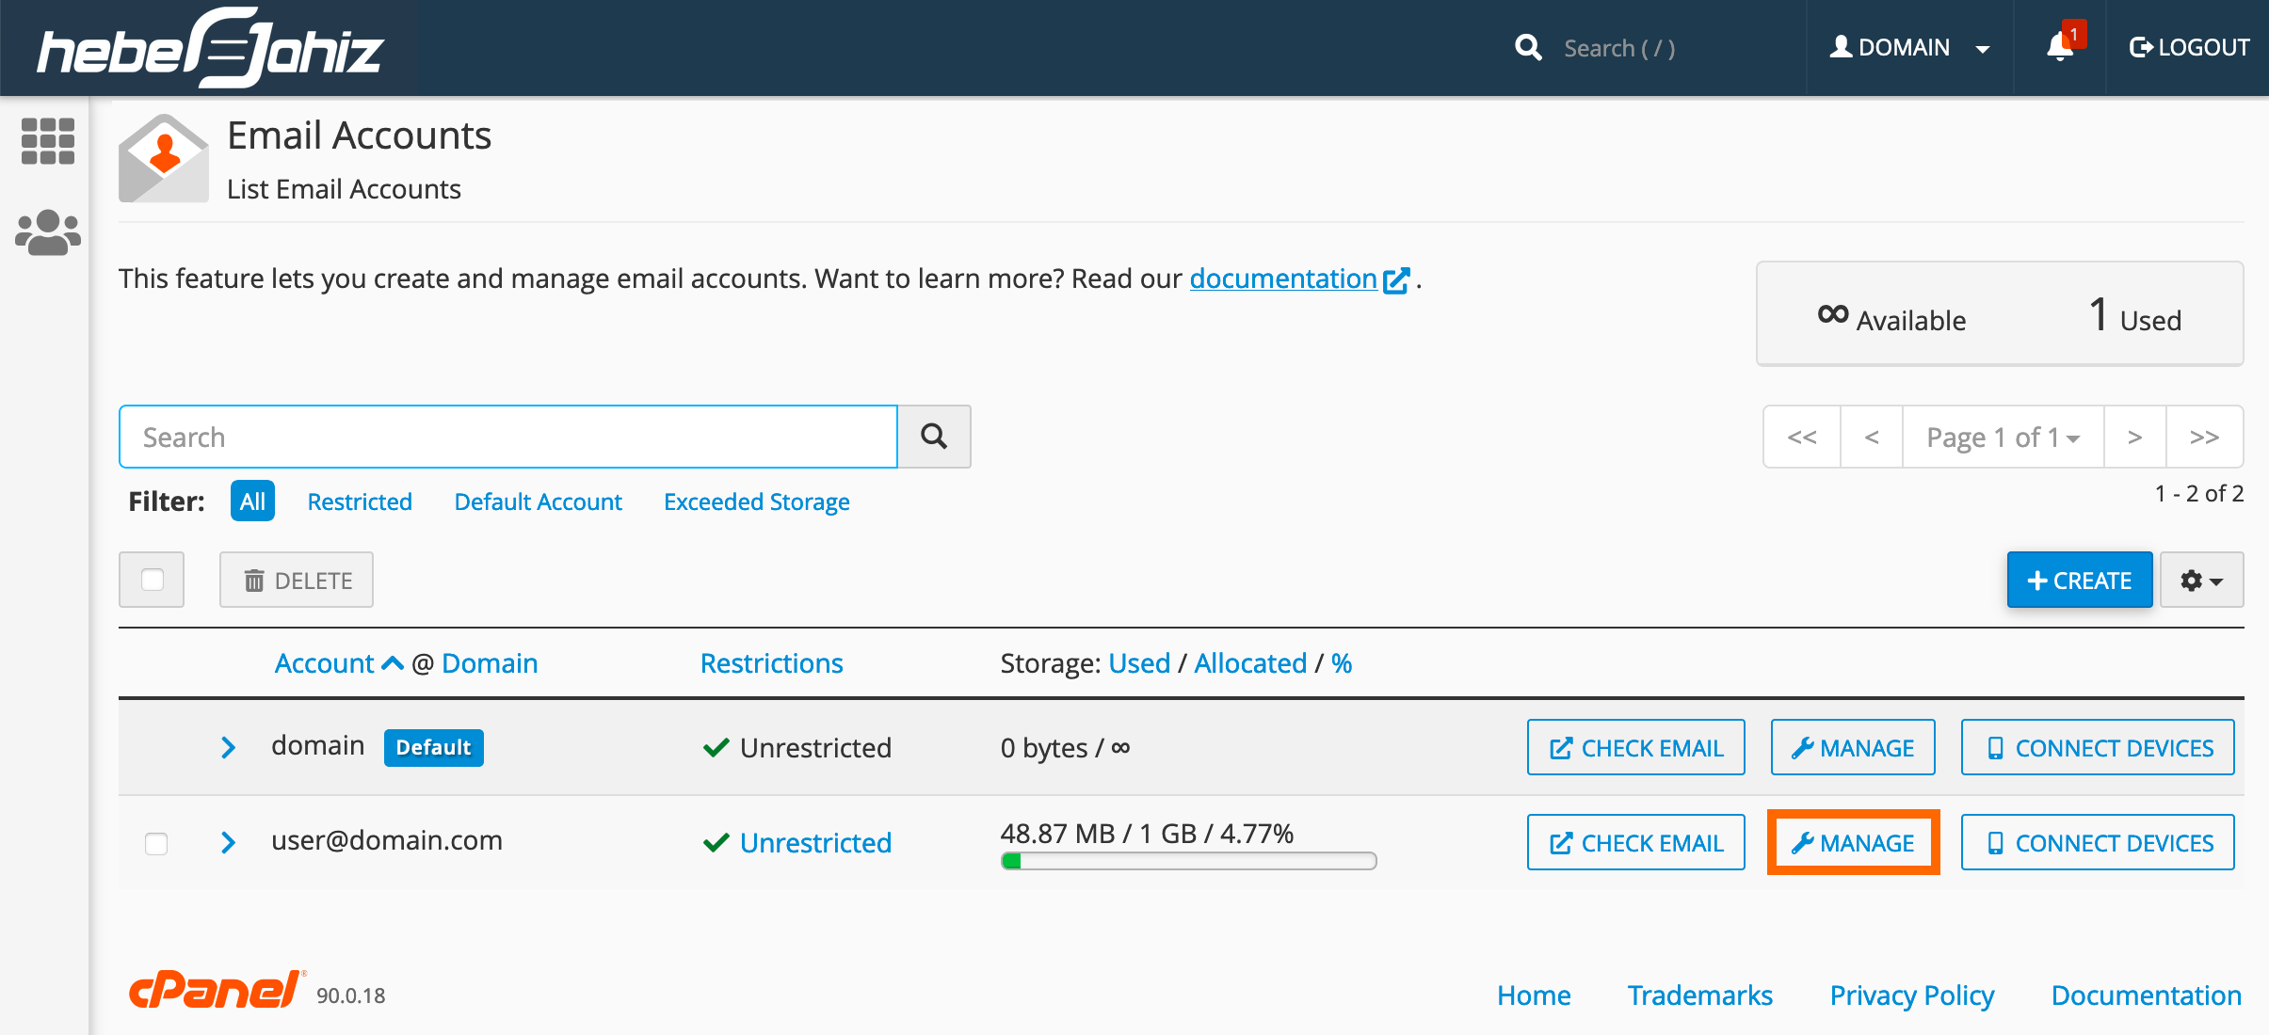Click the Unrestricted link for user@domain.com
The height and width of the screenshot is (1035, 2269).
pyautogui.click(x=815, y=842)
